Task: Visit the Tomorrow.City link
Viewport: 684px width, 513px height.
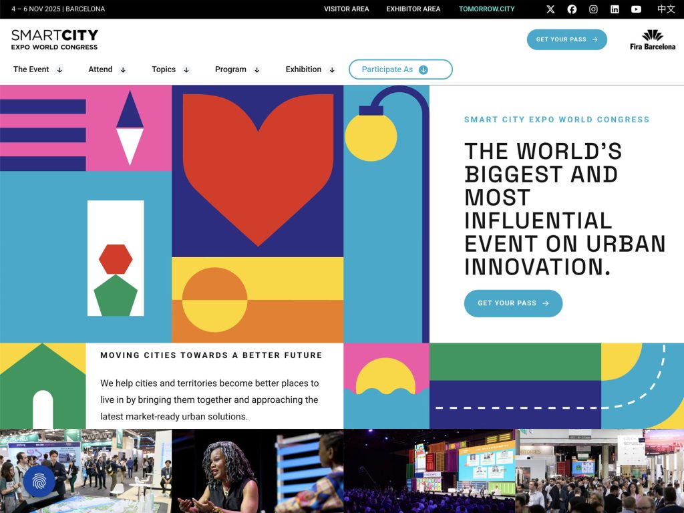Action: point(486,9)
